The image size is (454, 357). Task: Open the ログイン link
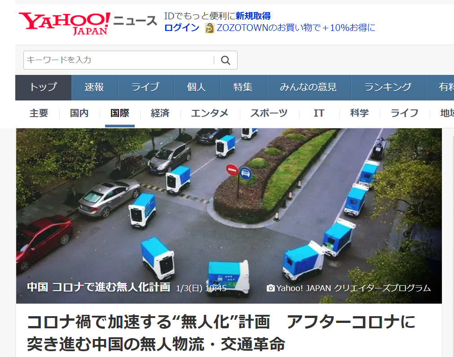182,28
